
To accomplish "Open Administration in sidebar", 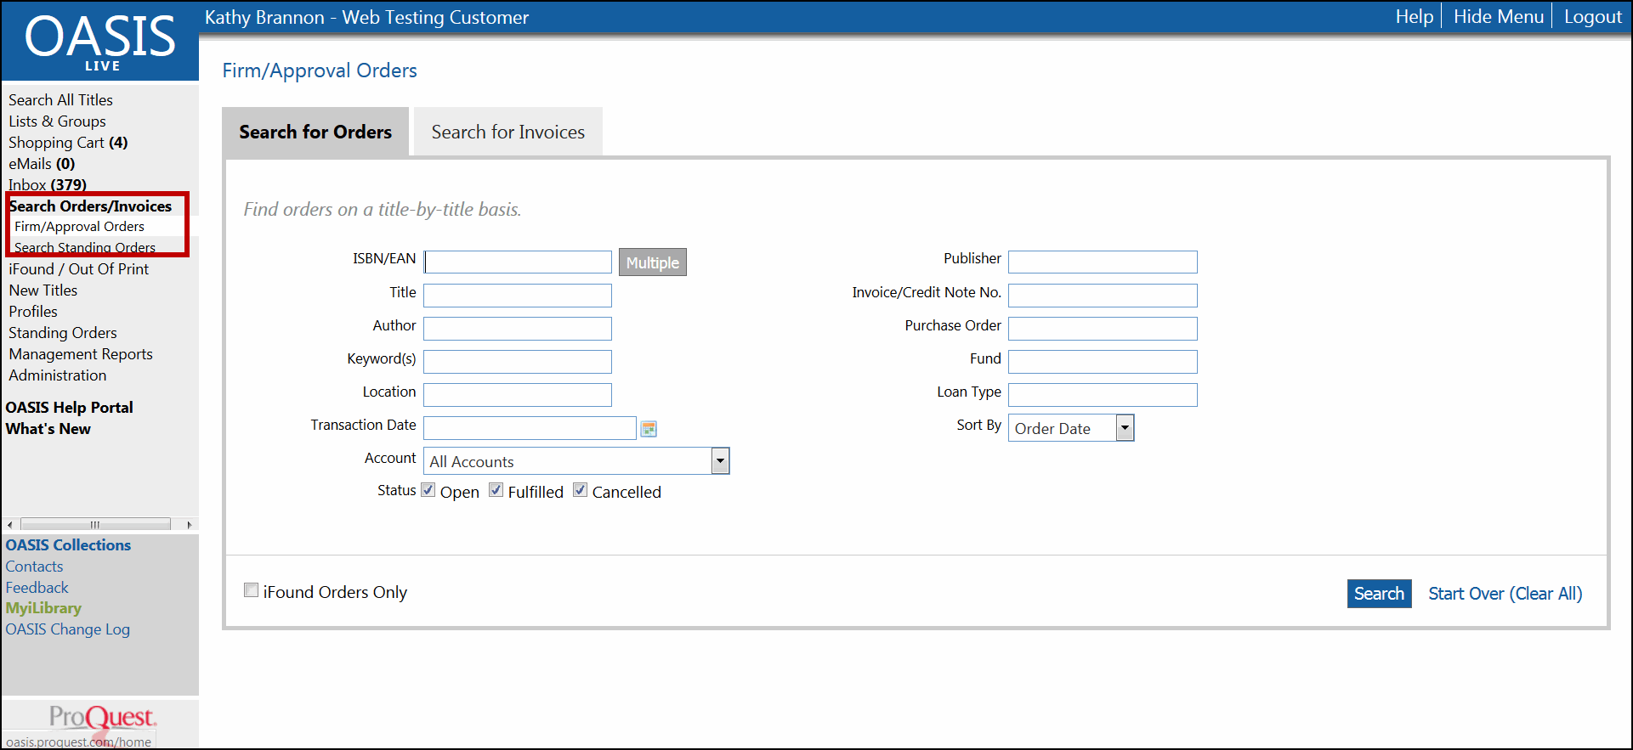I will tap(58, 375).
